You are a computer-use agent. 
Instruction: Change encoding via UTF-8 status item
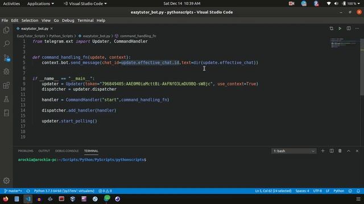pyautogui.click(x=317, y=191)
